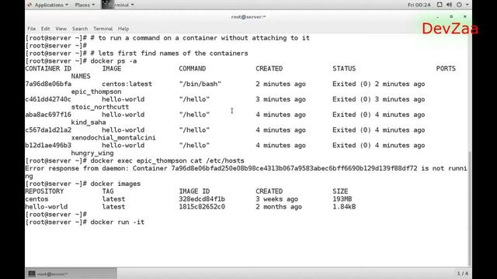Screen dimensions: 497x279
Task: Click image ID 328edcd84f1b
Action: click(x=202, y=199)
